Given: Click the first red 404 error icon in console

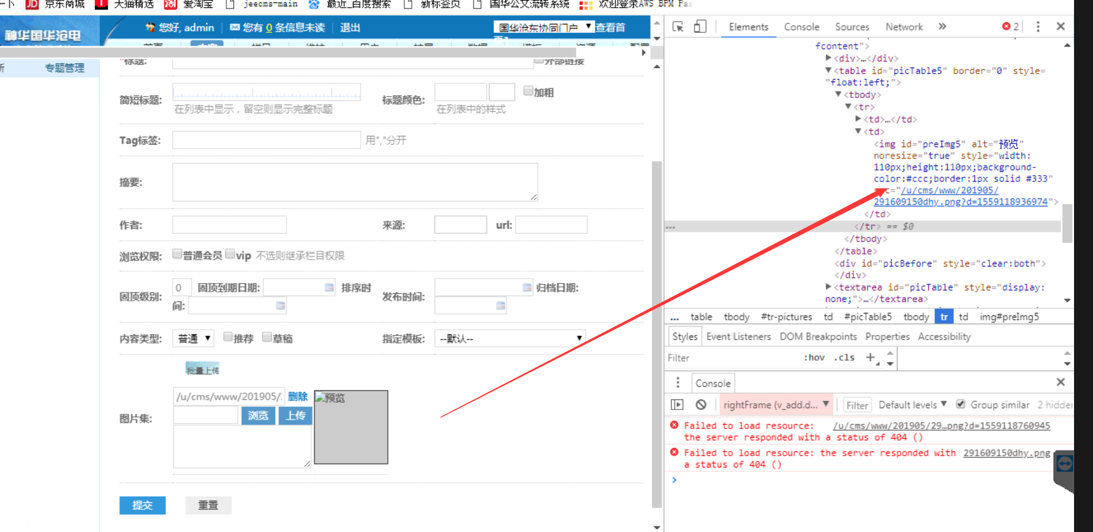Looking at the screenshot, I should (x=674, y=425).
